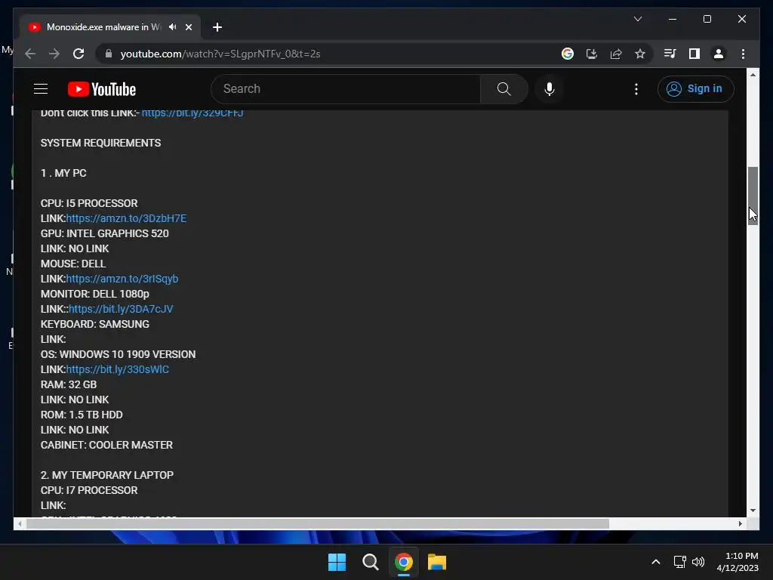Viewport: 773px width, 580px height.
Task: Open the tab search chevron dropdown
Action: click(637, 19)
